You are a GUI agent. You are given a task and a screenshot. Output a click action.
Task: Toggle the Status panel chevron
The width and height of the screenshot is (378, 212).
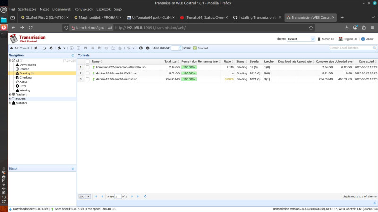click(x=73, y=169)
